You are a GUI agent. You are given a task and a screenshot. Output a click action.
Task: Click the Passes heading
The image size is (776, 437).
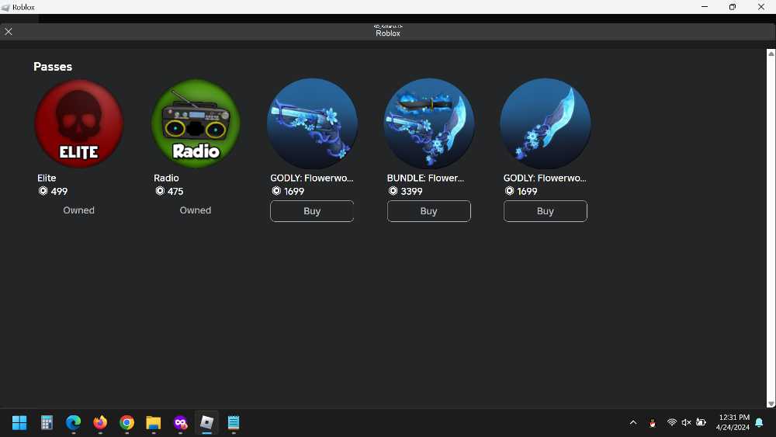(x=53, y=67)
